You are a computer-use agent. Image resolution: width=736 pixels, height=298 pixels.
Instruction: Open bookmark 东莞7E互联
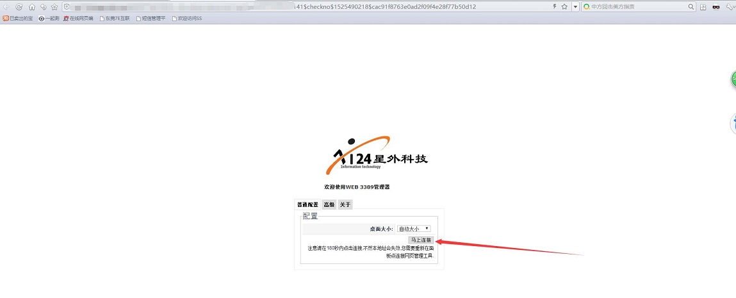[x=114, y=19]
